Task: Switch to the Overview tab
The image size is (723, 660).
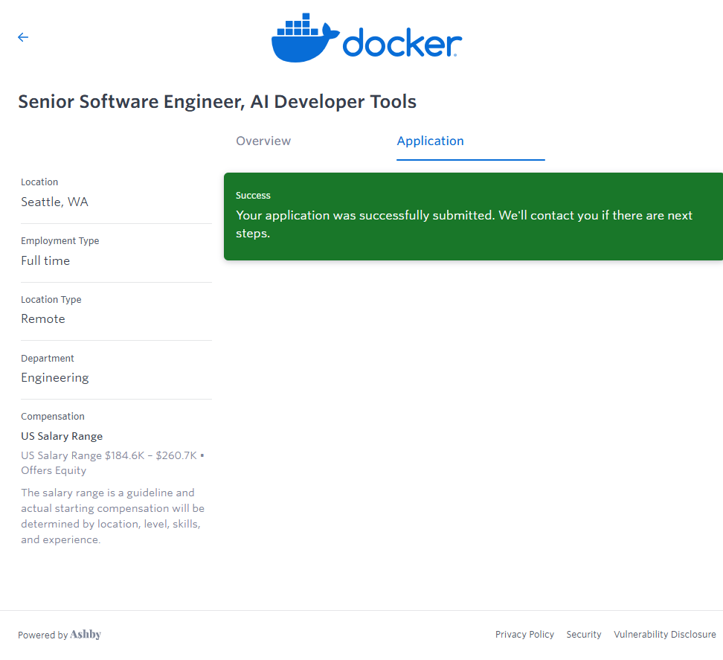Action: coord(263,141)
